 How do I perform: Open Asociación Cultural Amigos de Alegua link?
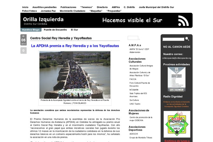[x=141, y=67]
